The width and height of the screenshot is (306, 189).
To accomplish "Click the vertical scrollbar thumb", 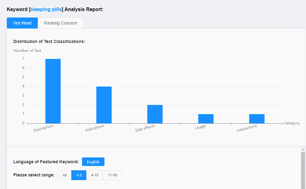I will (x=303, y=171).
